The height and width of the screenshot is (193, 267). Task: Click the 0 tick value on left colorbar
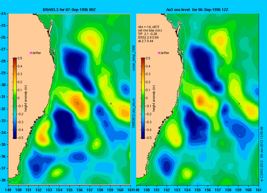(19, 98)
